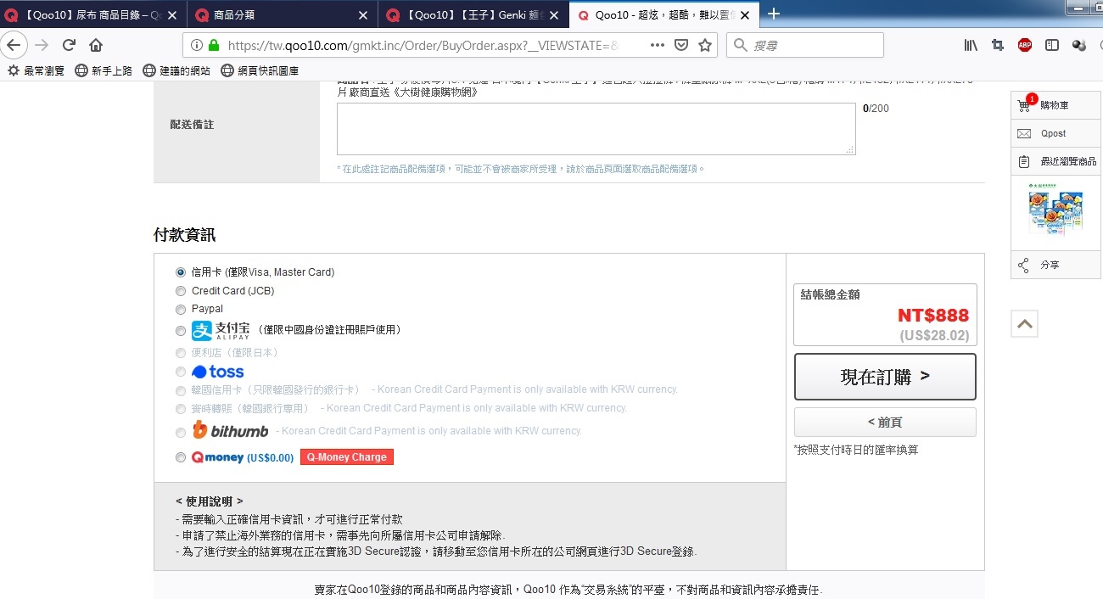Open 建議的網站 bookmark
This screenshot has height=599, width=1103.
[x=176, y=70]
